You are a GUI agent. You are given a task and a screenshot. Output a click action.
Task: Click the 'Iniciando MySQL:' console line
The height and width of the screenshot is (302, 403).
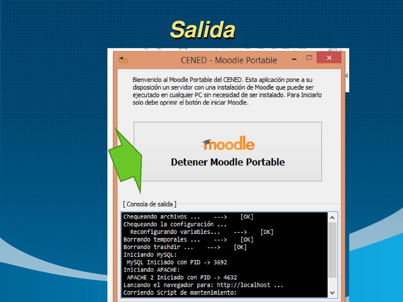150,255
